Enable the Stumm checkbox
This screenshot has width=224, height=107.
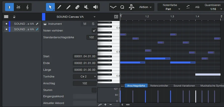click(94, 90)
